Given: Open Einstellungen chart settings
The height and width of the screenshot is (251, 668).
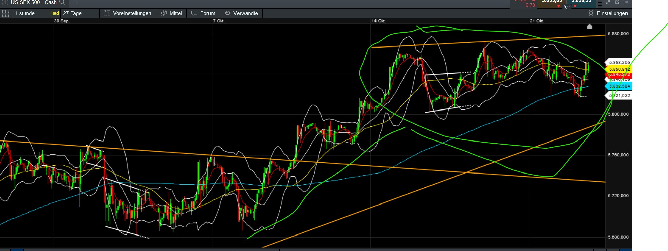Looking at the screenshot, I should [608, 13].
